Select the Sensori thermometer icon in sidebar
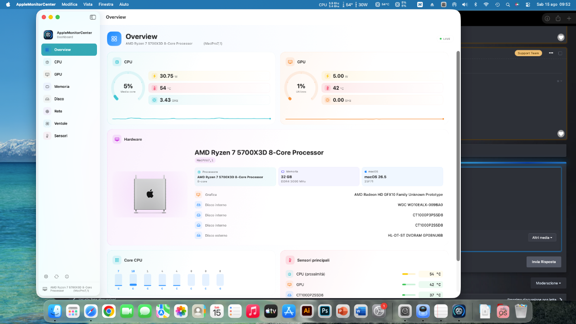576x324 pixels. tap(47, 136)
